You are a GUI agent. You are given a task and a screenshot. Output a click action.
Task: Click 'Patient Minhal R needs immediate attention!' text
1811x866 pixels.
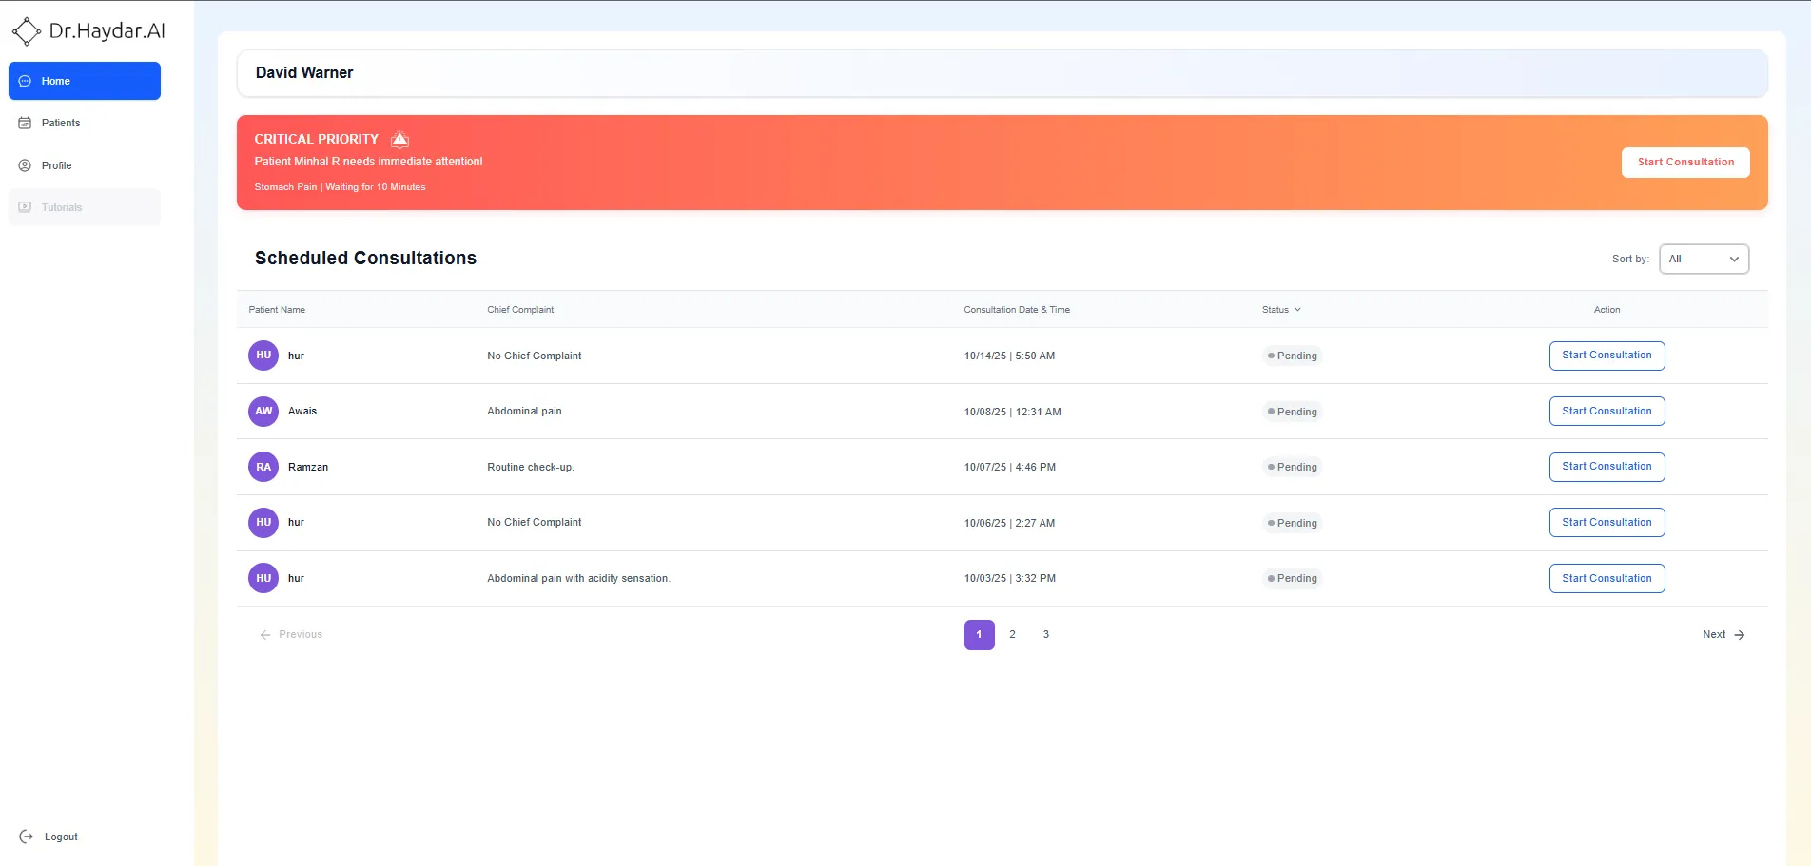click(368, 162)
